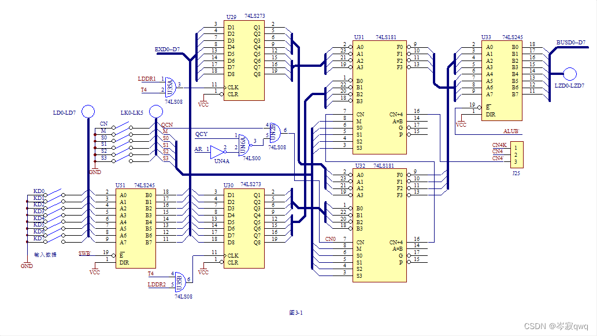Click the 输入数据 caption
The width and height of the screenshot is (597, 336).
point(45,254)
